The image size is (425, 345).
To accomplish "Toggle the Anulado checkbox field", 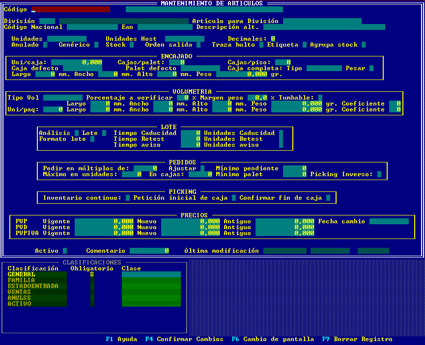I will pyautogui.click(x=45, y=45).
